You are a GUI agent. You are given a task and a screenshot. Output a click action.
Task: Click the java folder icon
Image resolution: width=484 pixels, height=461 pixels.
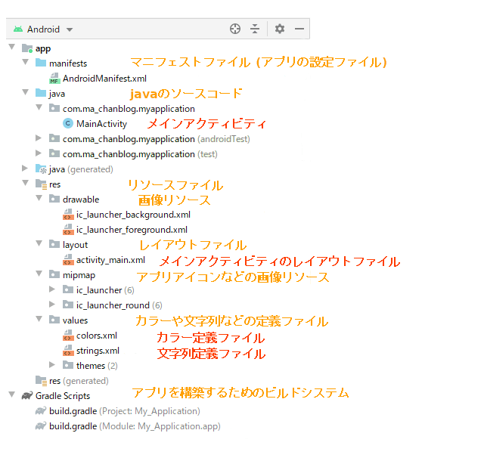click(41, 93)
